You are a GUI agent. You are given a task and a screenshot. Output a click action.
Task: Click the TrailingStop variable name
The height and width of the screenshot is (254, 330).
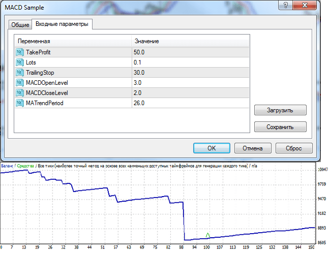click(x=40, y=73)
